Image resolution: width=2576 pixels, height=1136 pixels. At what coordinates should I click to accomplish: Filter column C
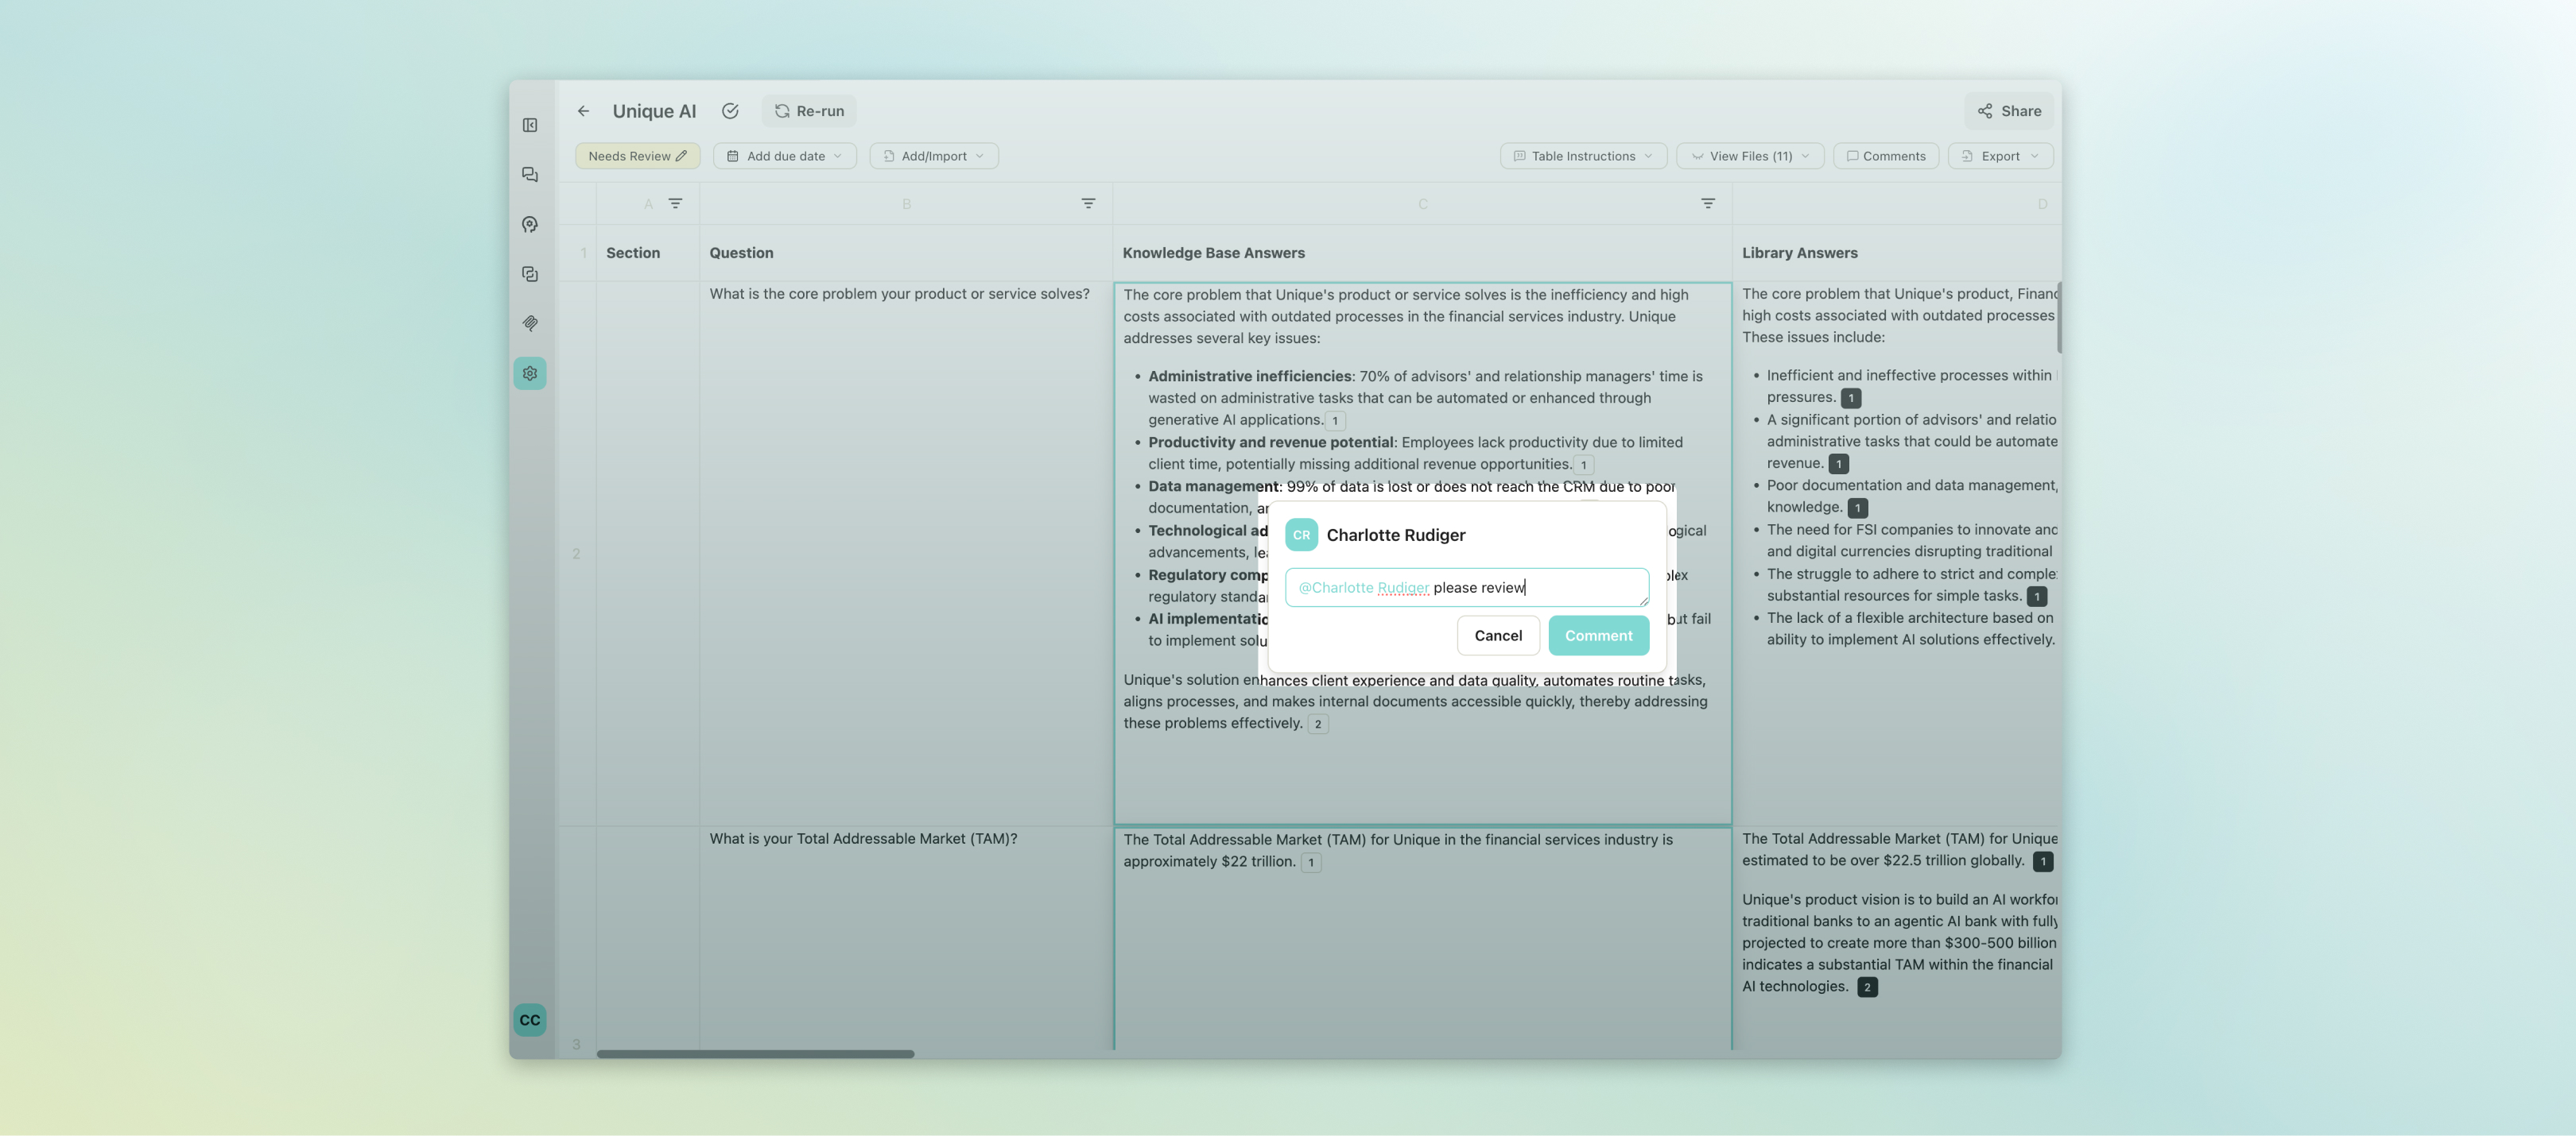(x=1708, y=204)
